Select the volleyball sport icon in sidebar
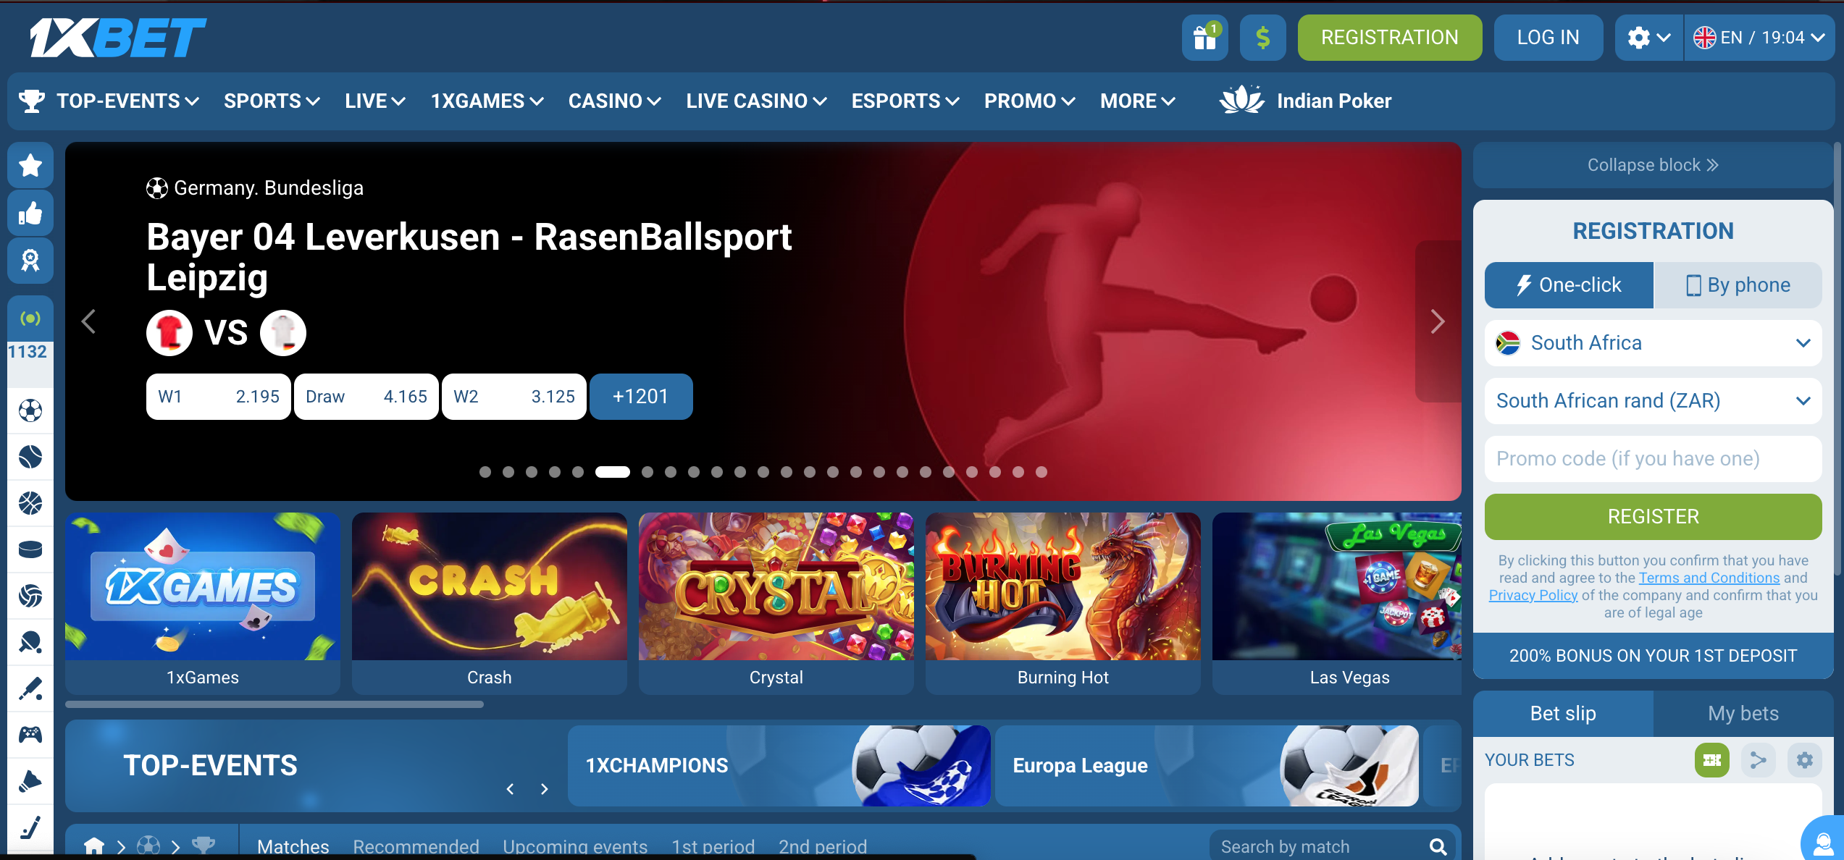1844x860 pixels. [30, 596]
